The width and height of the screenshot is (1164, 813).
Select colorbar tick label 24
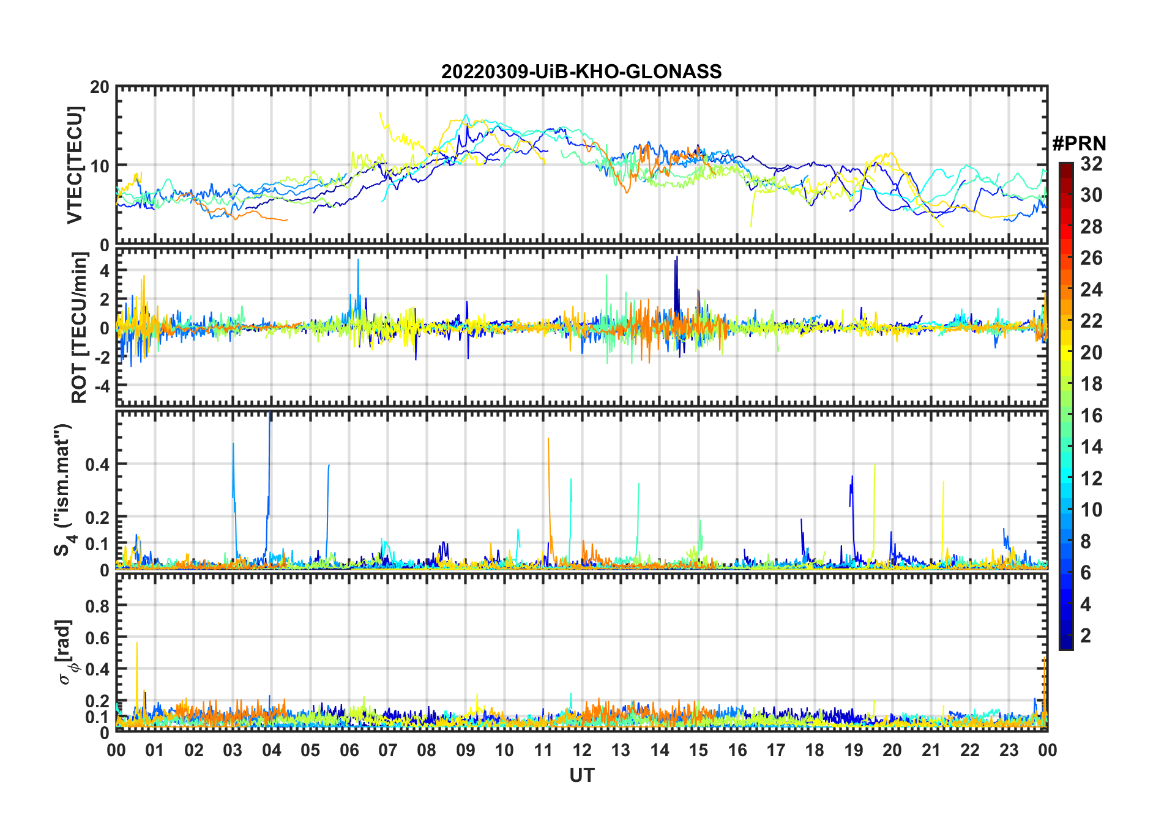tap(1091, 290)
